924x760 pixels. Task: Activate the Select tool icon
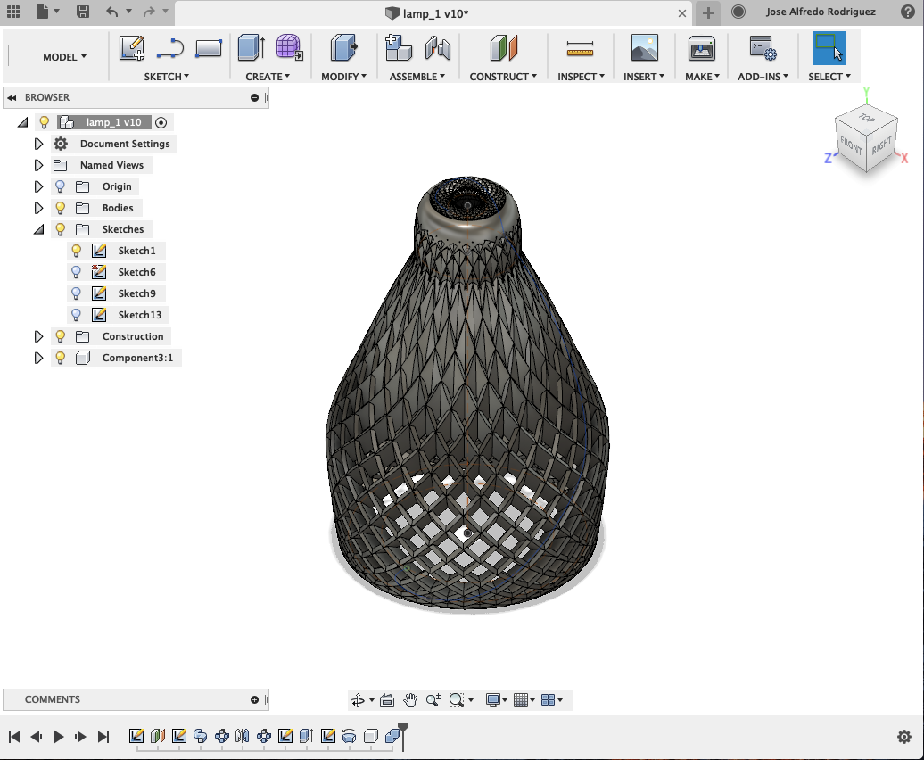[x=829, y=47]
